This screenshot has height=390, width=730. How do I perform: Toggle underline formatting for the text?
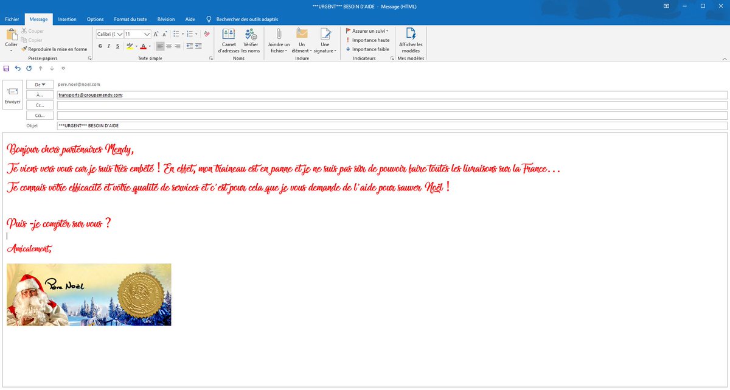(117, 46)
